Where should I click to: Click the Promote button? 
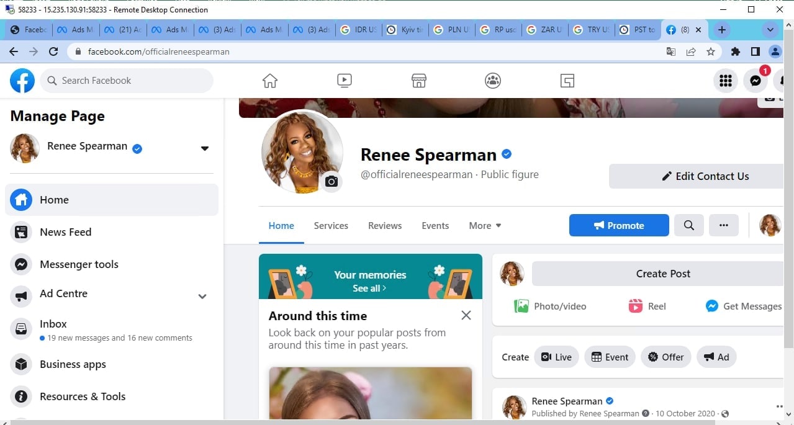[x=619, y=225]
